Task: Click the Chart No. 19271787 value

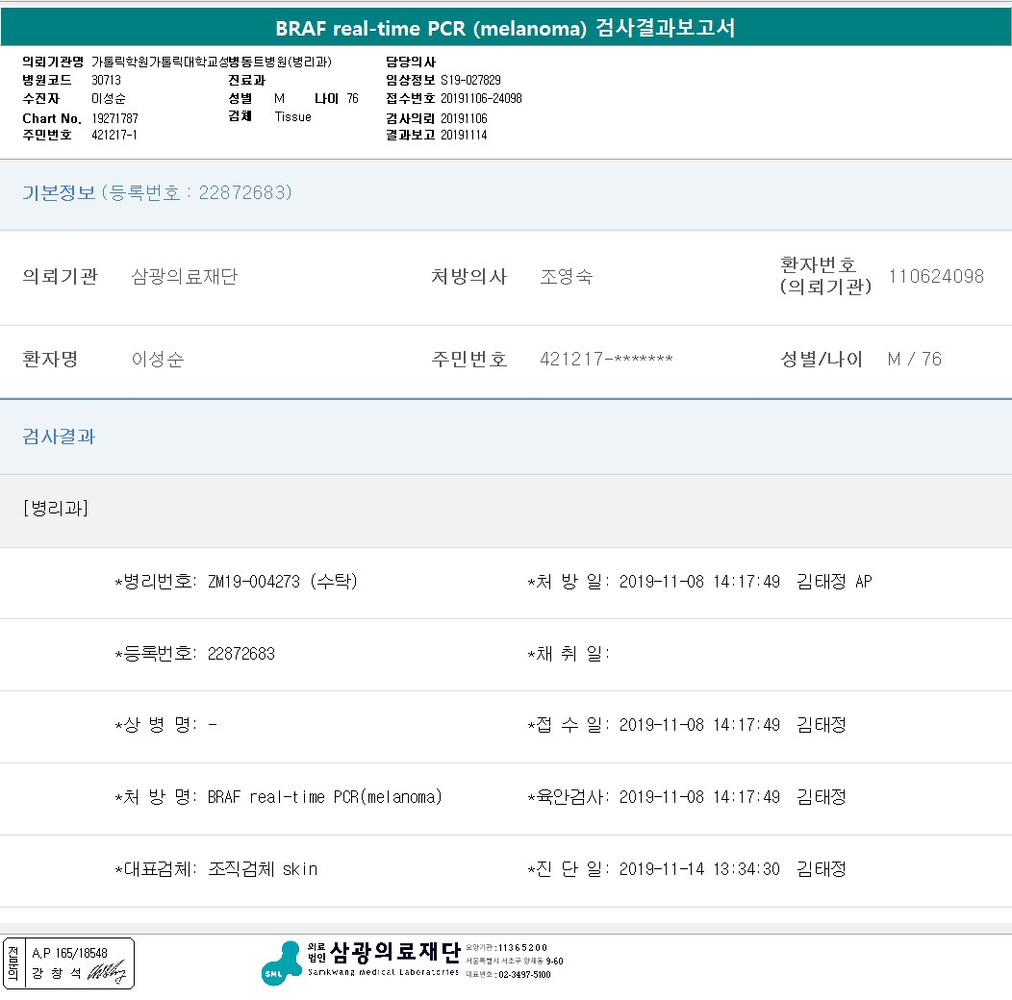Action: coord(115,118)
